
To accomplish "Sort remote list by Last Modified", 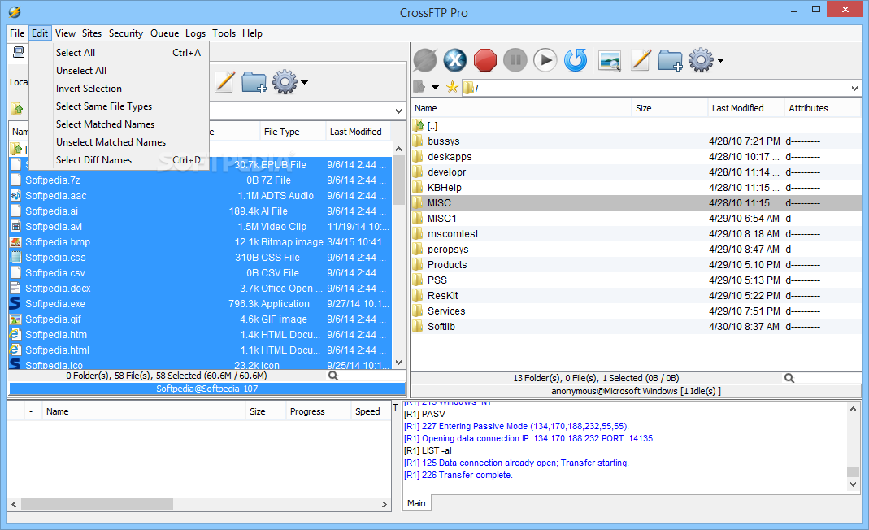I will [x=746, y=108].
